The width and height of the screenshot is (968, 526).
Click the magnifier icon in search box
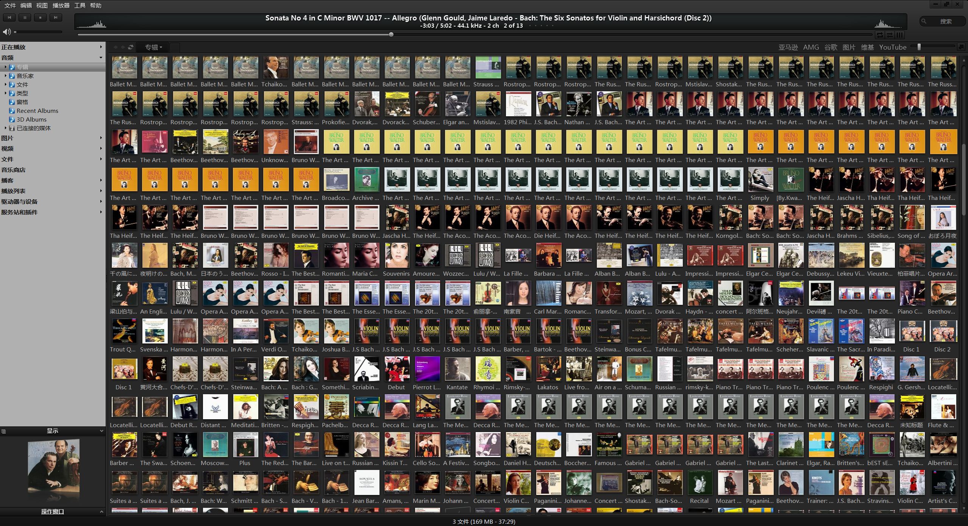[924, 21]
